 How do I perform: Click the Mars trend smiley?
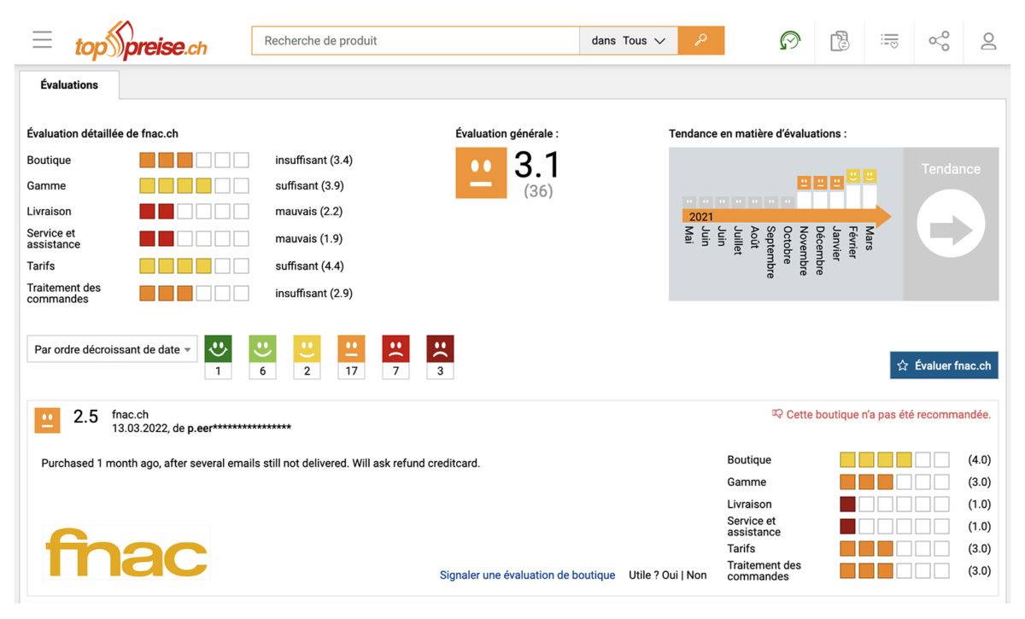(870, 176)
